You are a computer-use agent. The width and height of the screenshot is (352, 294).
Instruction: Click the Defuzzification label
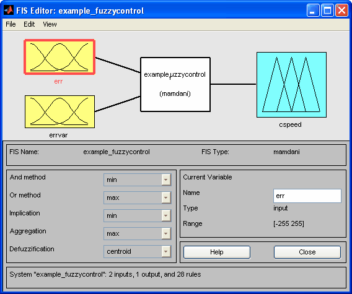click(x=32, y=249)
